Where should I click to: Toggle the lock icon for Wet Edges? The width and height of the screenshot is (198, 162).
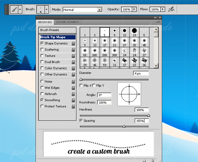coord(73,88)
